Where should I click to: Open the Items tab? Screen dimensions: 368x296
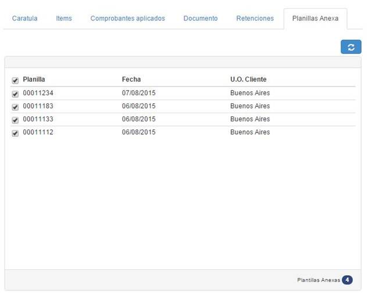click(64, 19)
